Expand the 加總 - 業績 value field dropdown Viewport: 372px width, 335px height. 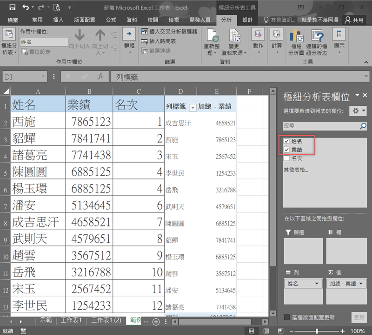pyautogui.click(x=361, y=284)
